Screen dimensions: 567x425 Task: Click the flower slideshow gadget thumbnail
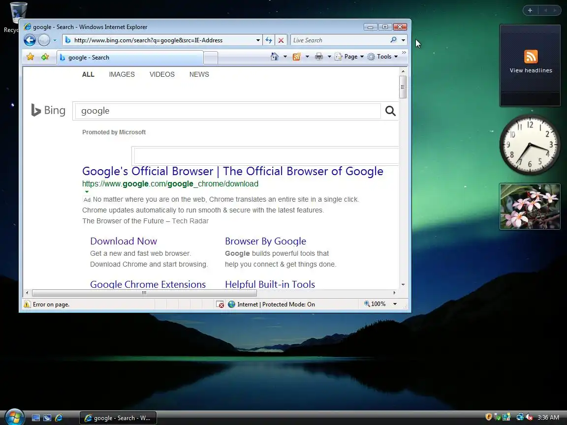point(530,207)
